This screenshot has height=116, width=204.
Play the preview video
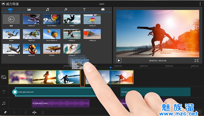(x=119, y=61)
